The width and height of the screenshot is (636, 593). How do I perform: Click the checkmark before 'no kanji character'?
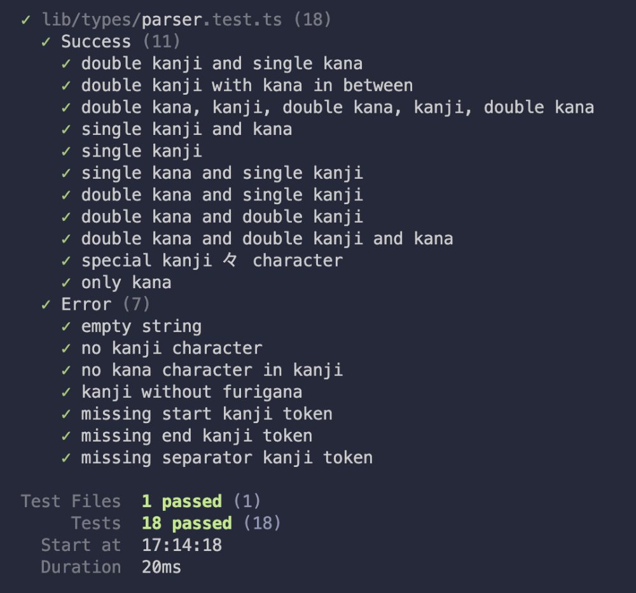click(66, 349)
